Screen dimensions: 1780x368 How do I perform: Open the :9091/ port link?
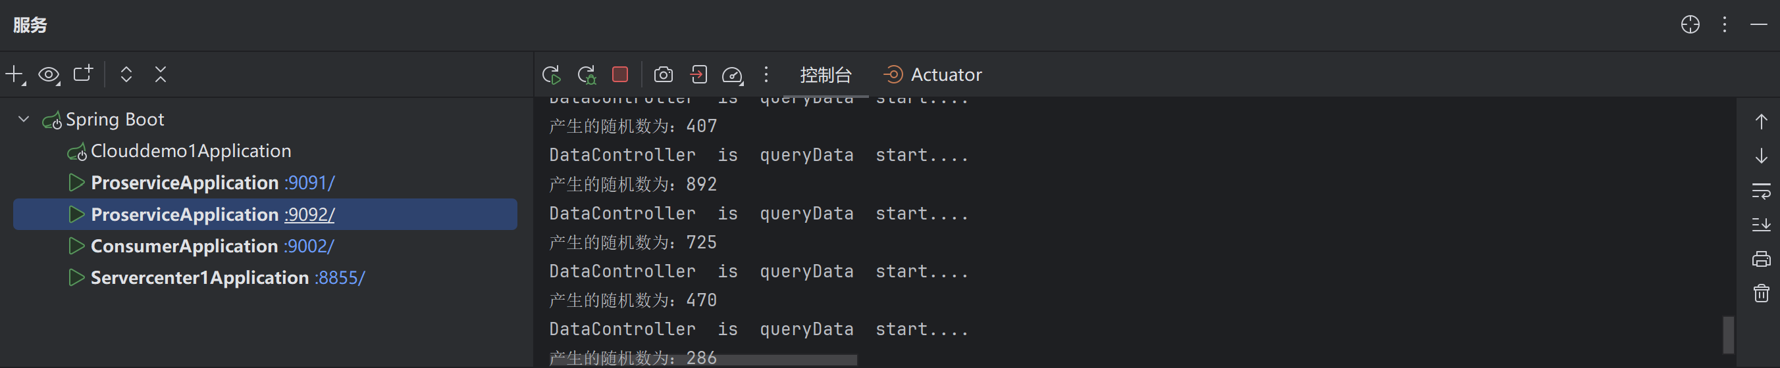pyautogui.click(x=309, y=183)
